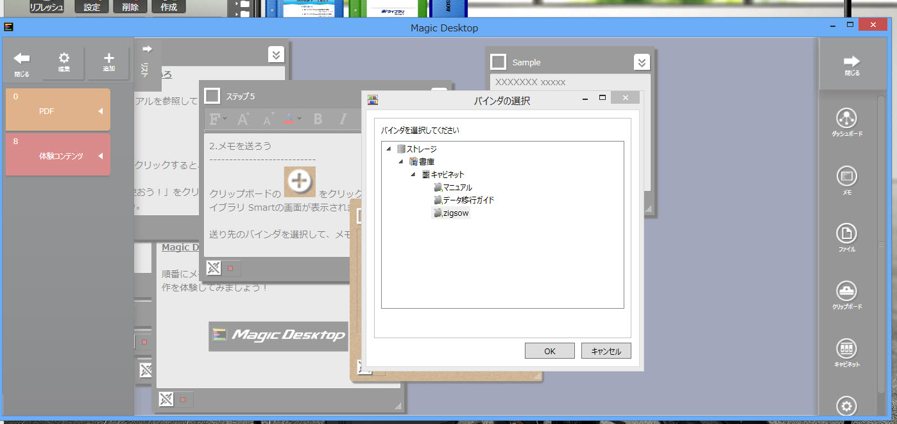
Task: Click 削除 button in background window
Action: click(x=130, y=7)
